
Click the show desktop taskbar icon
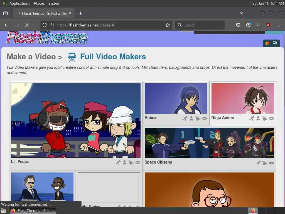3,211
